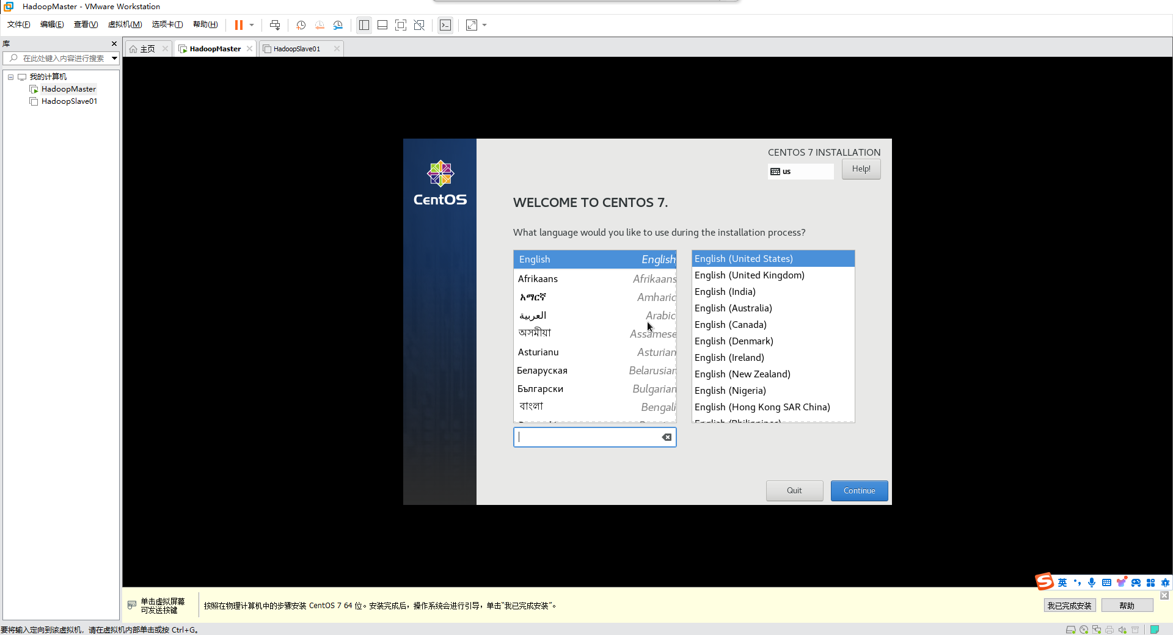Open the 查看(V) menu
This screenshot has height=635, width=1173.
tap(86, 24)
